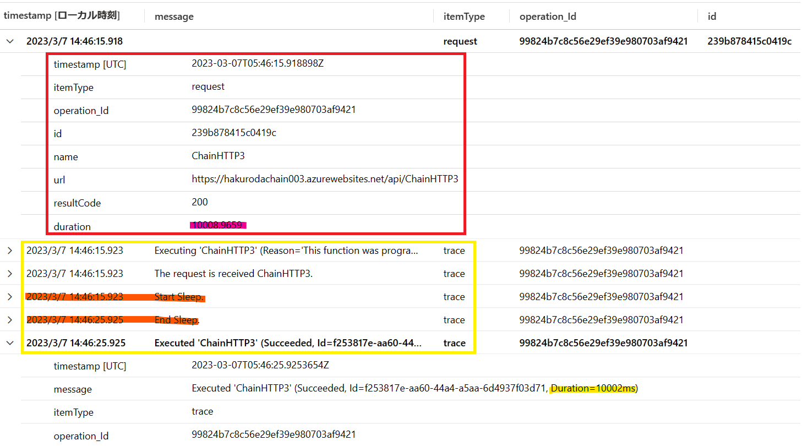802x446 pixels.
Task: Expand the 'Start Sleep.' trace row
Action: tap(10, 297)
